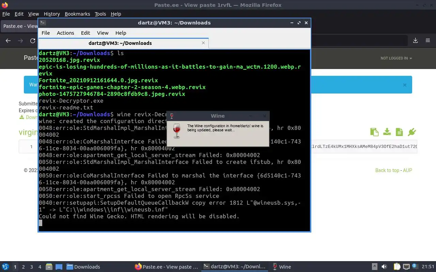Image resolution: width=436 pixels, height=272 pixels.
Task: Click revix-Decryptor.exe in terminal listing
Action: click(x=71, y=101)
